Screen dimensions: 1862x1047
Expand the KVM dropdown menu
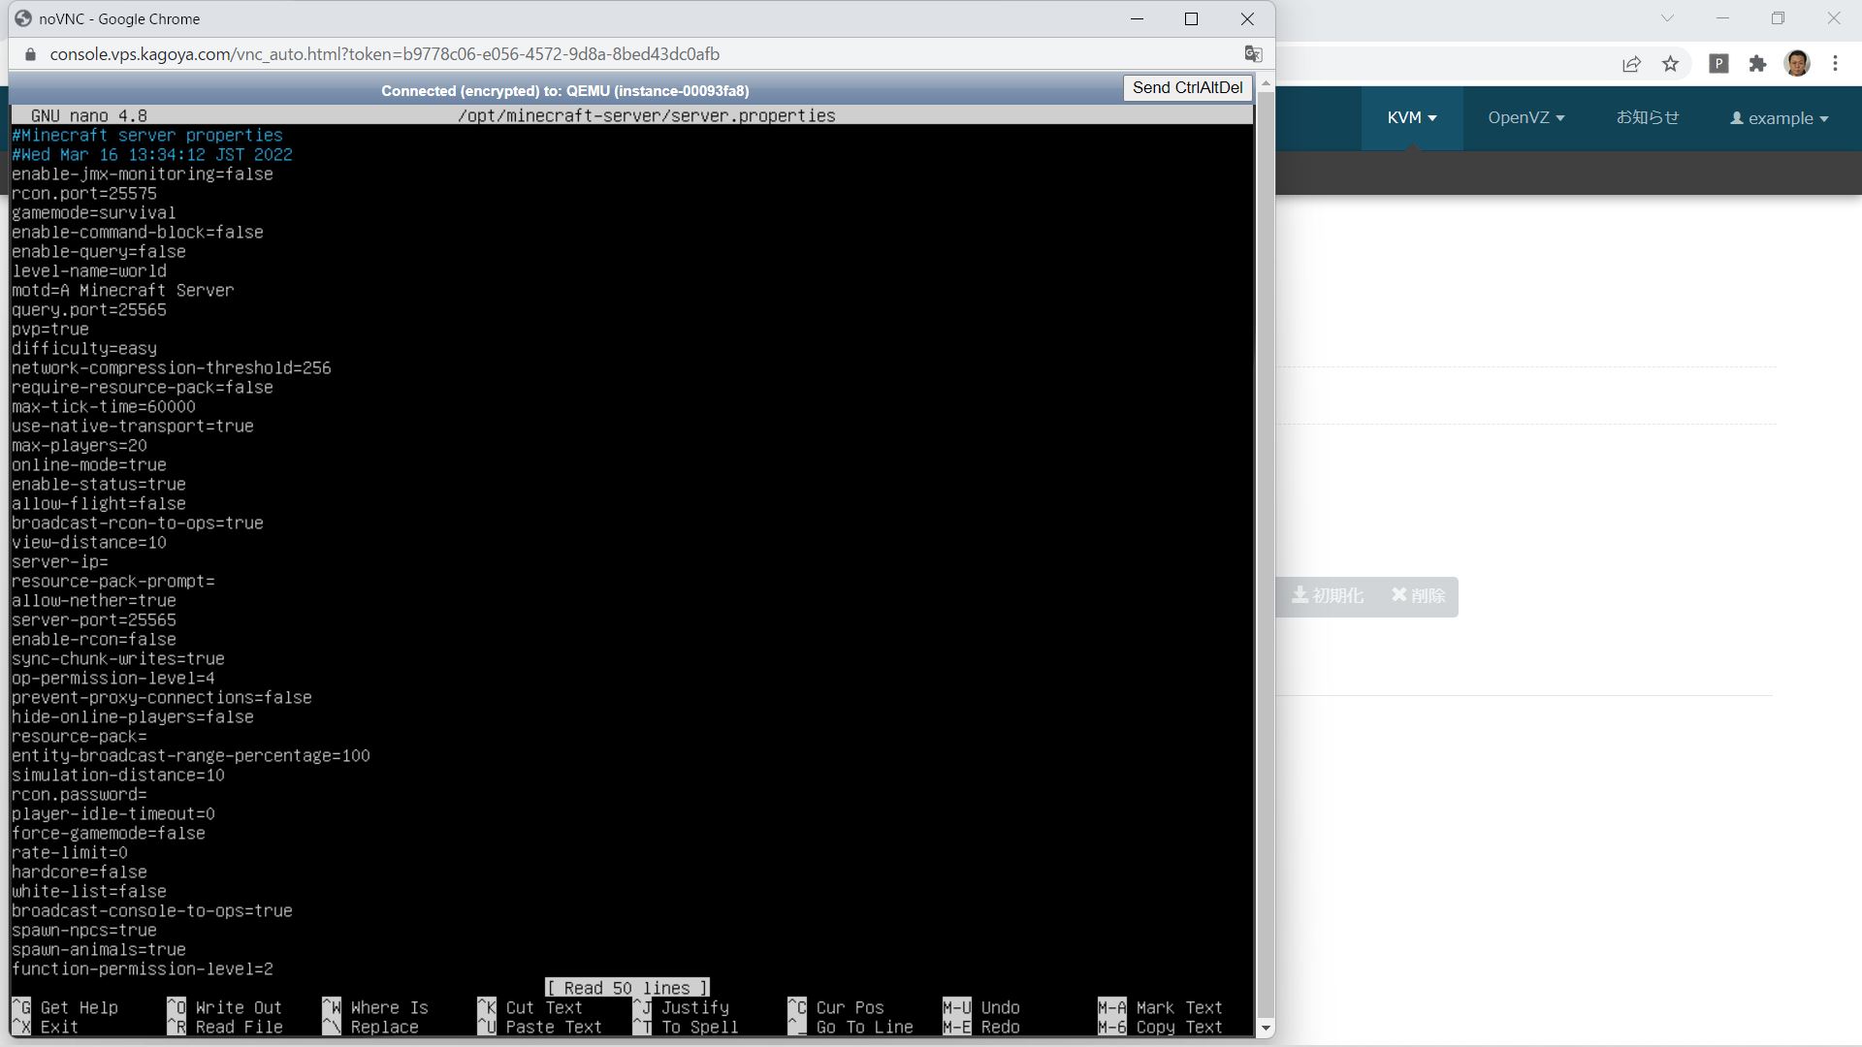[1411, 118]
